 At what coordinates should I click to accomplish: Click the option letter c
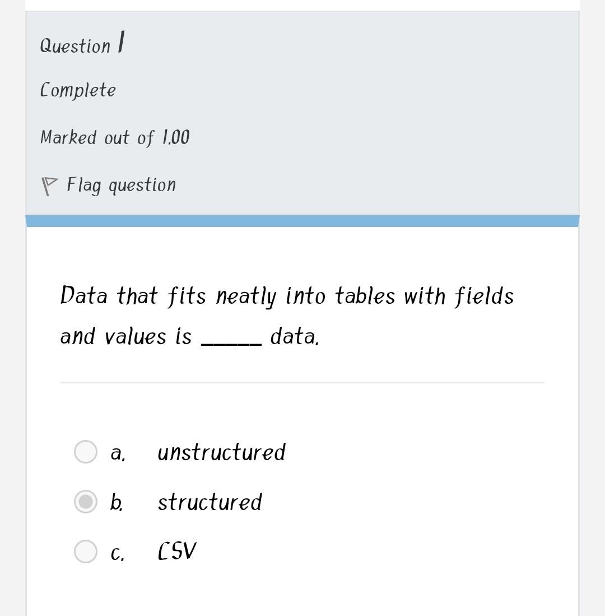[x=116, y=551]
